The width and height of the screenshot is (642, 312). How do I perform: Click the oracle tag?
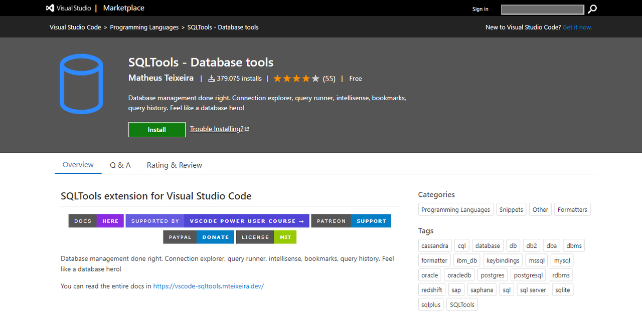(x=430, y=275)
